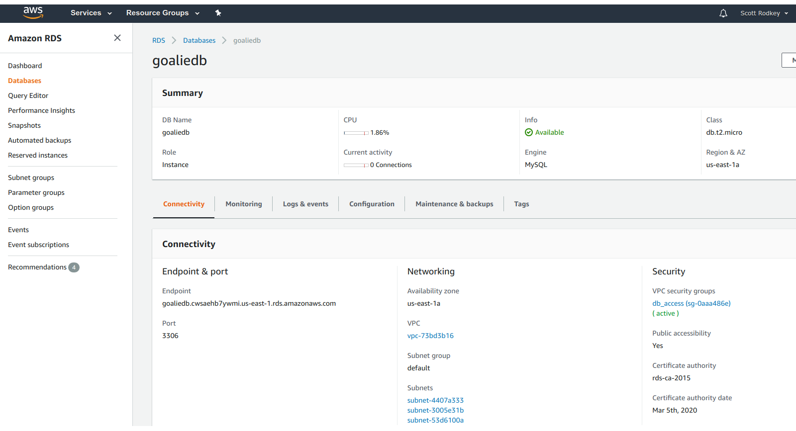Switch to the Configuration tab
This screenshot has width=796, height=431.
pos(372,204)
